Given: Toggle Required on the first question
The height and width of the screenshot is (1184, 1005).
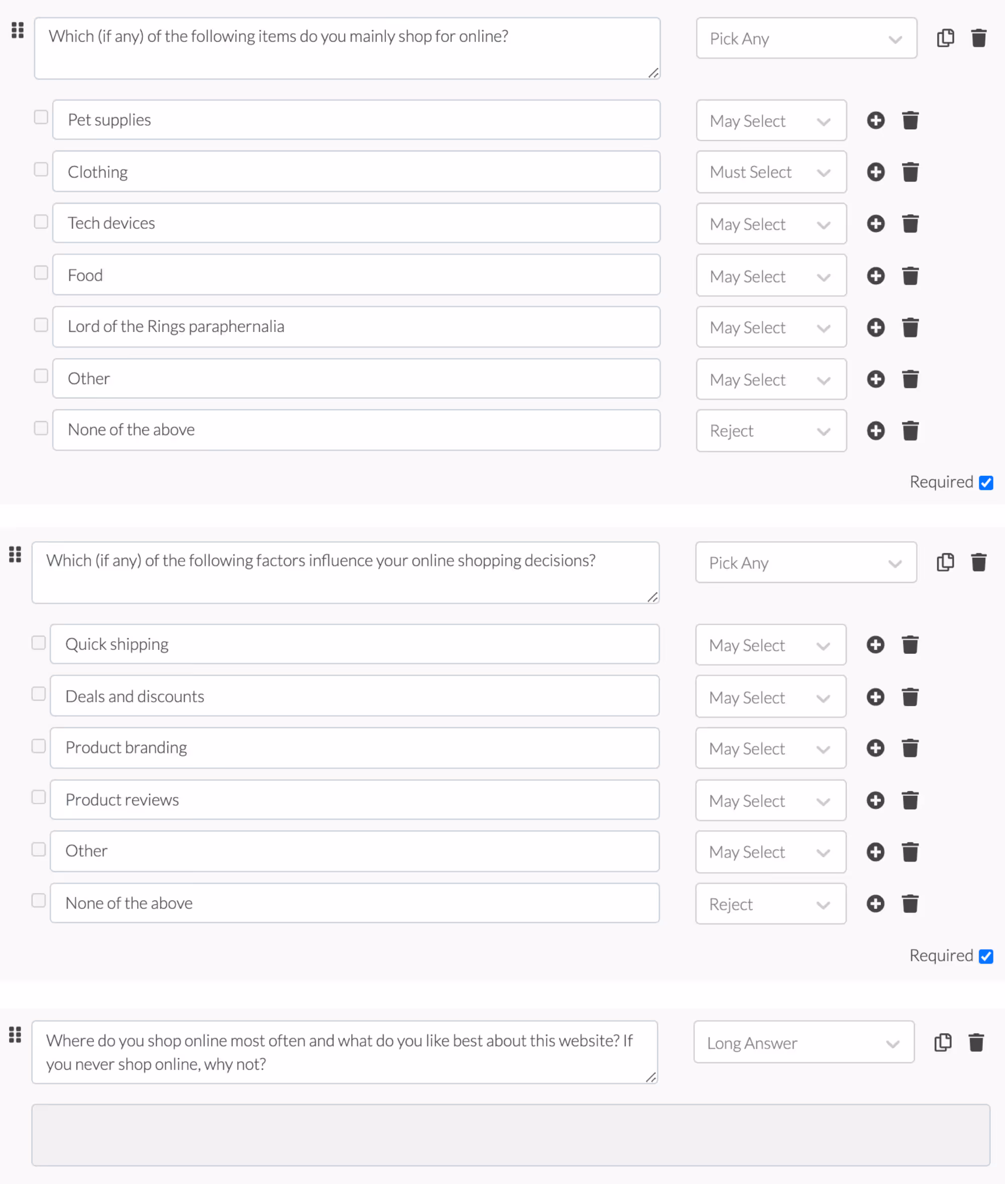Looking at the screenshot, I should coord(986,482).
